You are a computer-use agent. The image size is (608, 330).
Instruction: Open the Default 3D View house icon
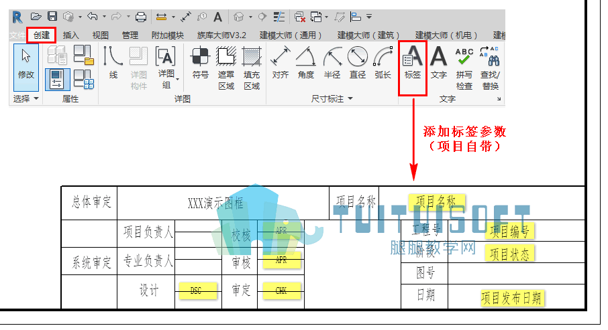point(239,17)
